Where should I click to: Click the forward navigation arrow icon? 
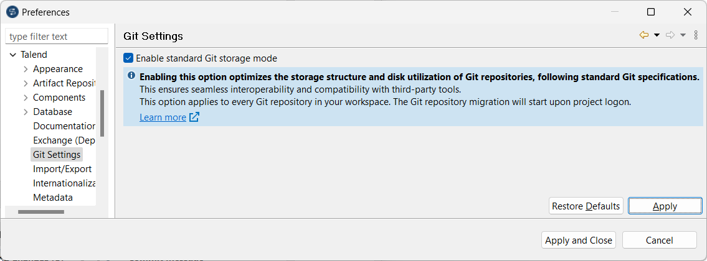[x=670, y=35]
